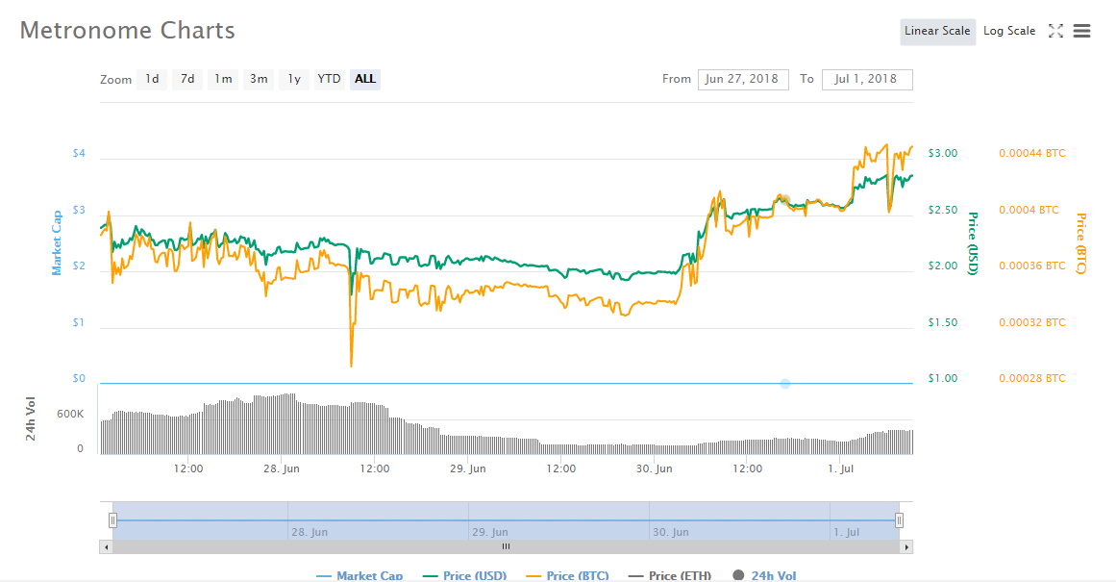Click the navigator scrollbar left arrow
The image size is (1116, 582).
(x=106, y=547)
